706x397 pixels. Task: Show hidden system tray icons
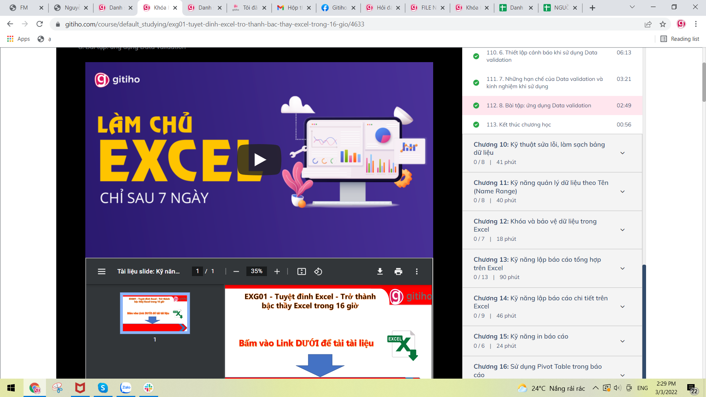point(595,388)
